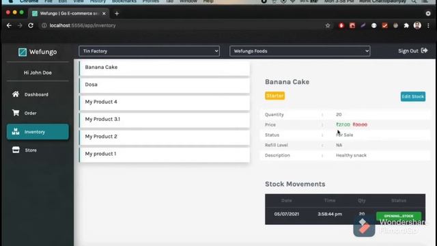Screen dimensions: 437x246
Task: Click Stock Movements heading
Action: pos(295,184)
